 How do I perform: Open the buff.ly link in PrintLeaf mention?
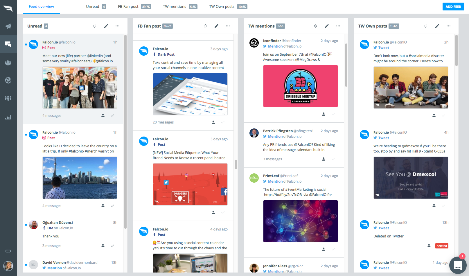click(283, 195)
